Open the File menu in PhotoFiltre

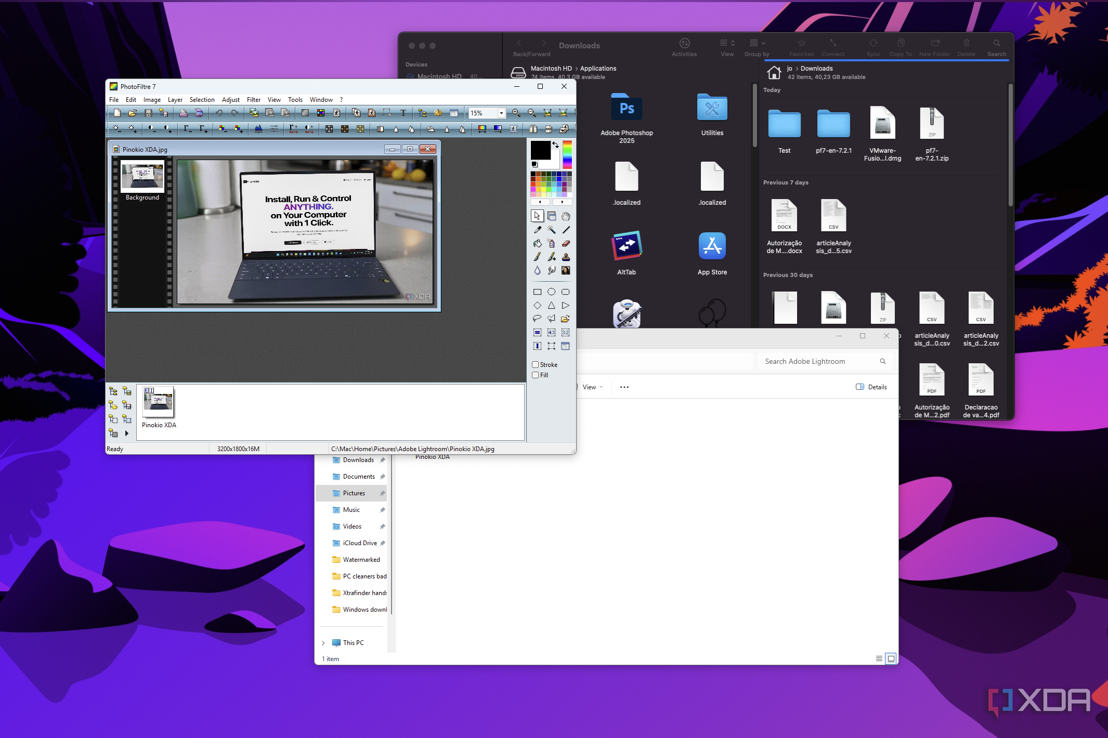[x=114, y=99]
